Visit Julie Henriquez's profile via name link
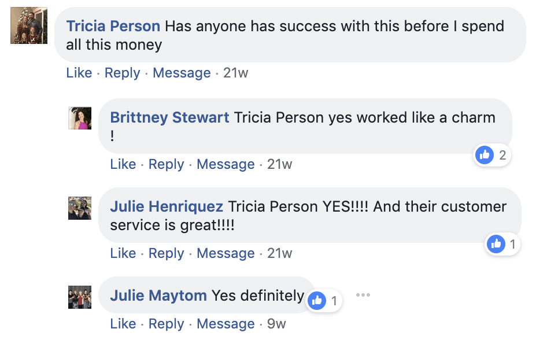Screen dimensions: 547x340 [x=167, y=206]
